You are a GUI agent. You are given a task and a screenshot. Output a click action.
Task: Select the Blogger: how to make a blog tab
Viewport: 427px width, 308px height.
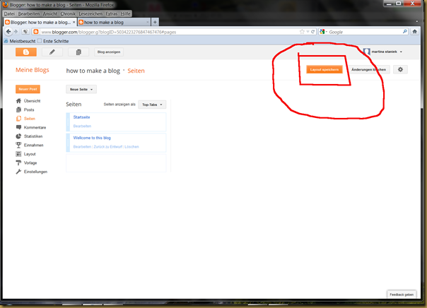click(40, 22)
